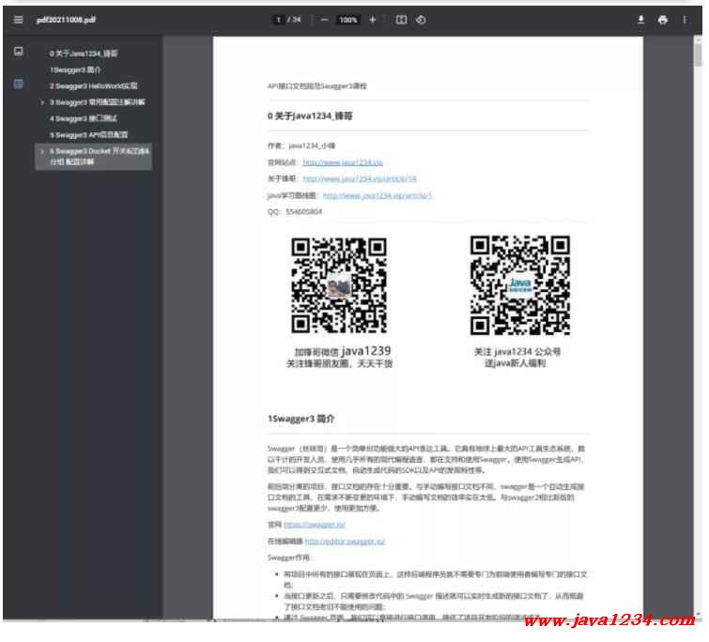This screenshot has width=709, height=642.
Task: Rotate the document counterclockwise
Action: (421, 20)
